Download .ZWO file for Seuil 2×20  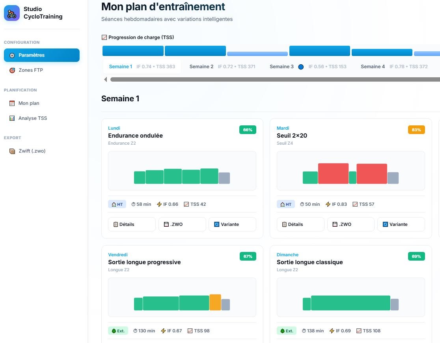click(351, 224)
